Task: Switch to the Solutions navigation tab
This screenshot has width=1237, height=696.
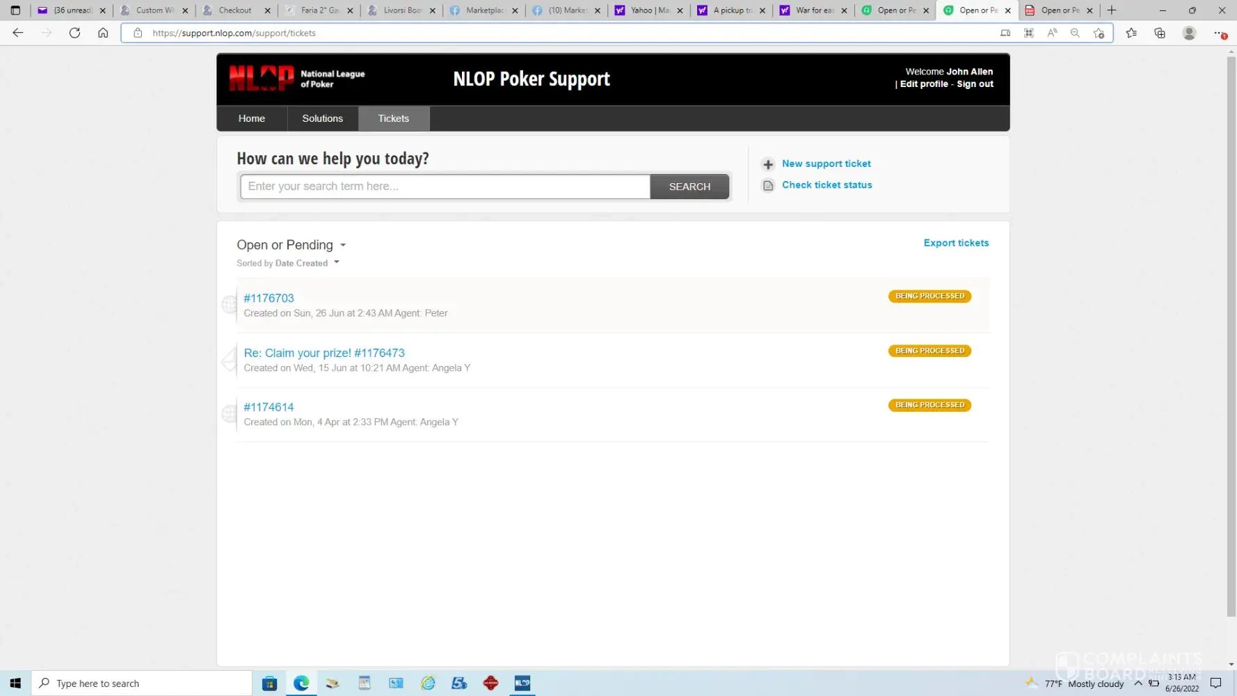Action: click(x=322, y=118)
